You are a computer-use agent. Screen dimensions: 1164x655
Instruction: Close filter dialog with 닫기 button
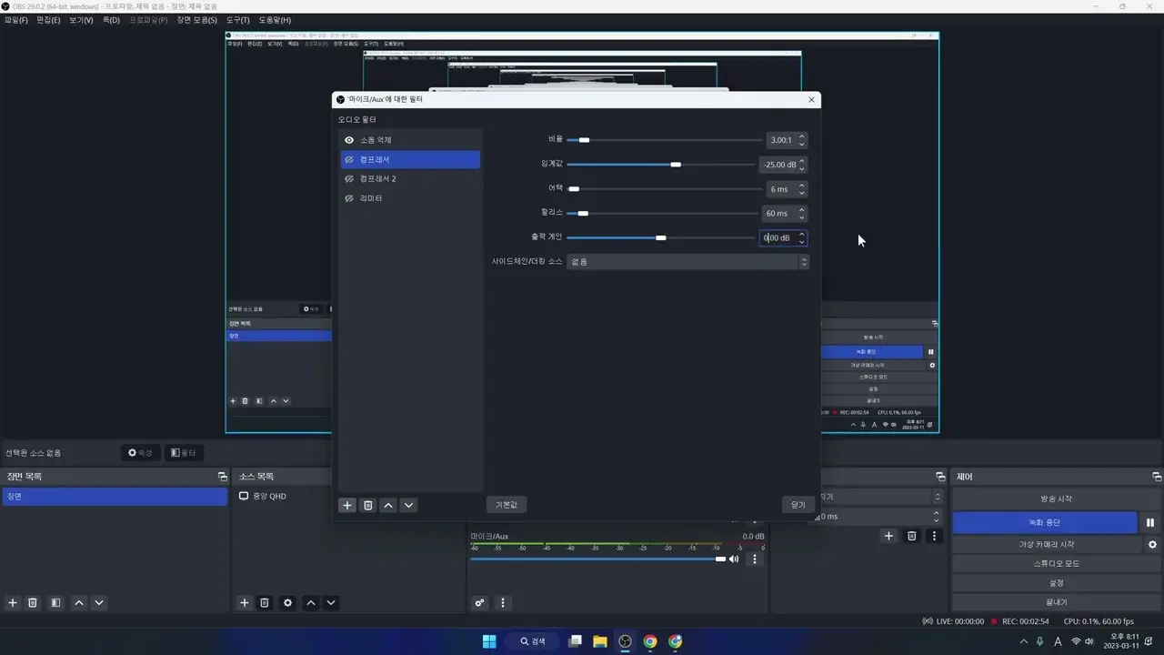pyautogui.click(x=798, y=505)
